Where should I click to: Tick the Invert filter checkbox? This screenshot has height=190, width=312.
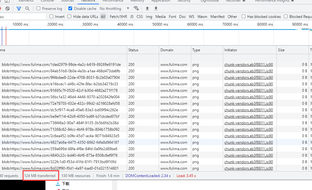51,16
